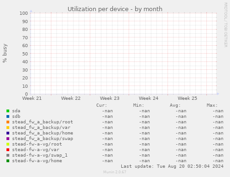This screenshot has height=177, width=230.
Task: Click the 'Week 23' x-axis label
Action: tap(110, 98)
